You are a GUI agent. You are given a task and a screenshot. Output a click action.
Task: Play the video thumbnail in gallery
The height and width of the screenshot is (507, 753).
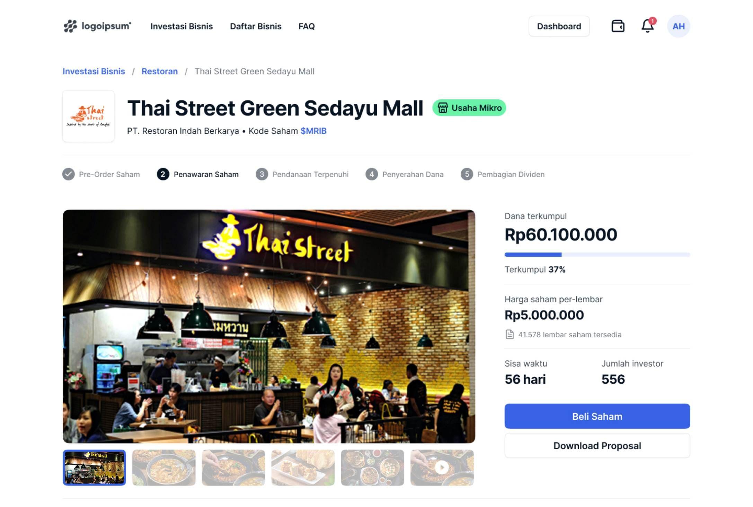pyautogui.click(x=442, y=468)
